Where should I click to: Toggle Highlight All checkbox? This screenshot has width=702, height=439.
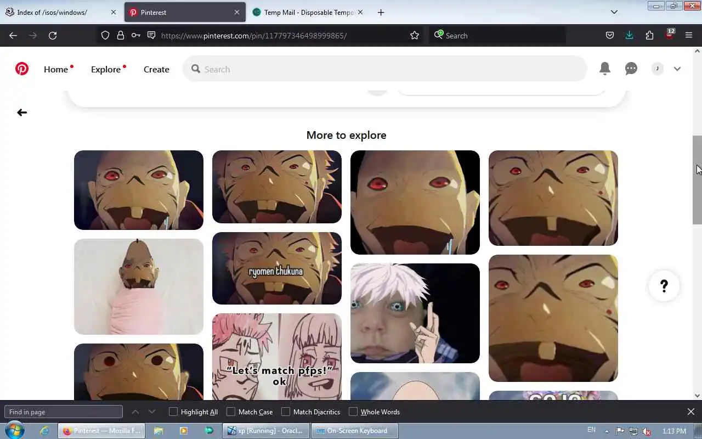pyautogui.click(x=173, y=412)
